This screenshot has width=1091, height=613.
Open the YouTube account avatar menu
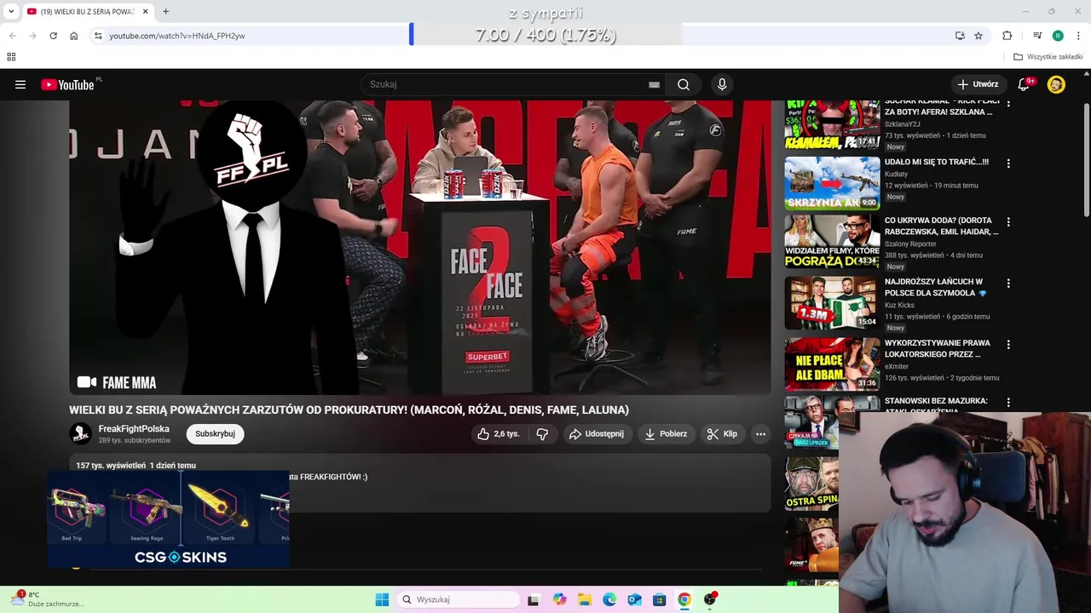tap(1056, 84)
